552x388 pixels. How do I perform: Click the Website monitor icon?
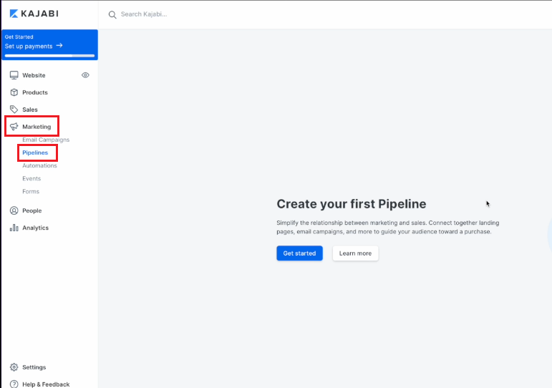point(14,75)
